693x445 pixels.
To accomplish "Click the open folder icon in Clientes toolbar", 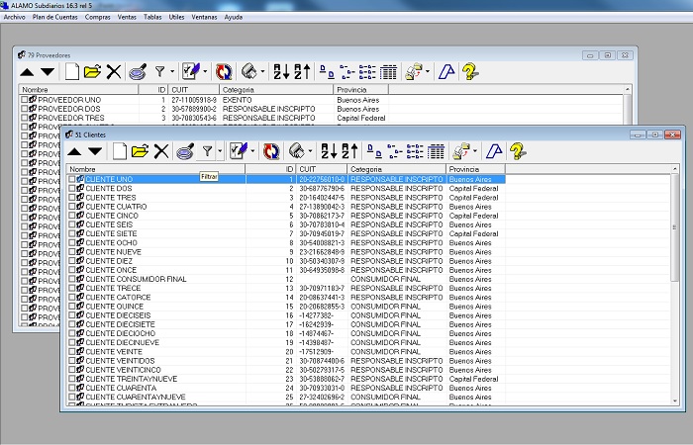I will 141,151.
